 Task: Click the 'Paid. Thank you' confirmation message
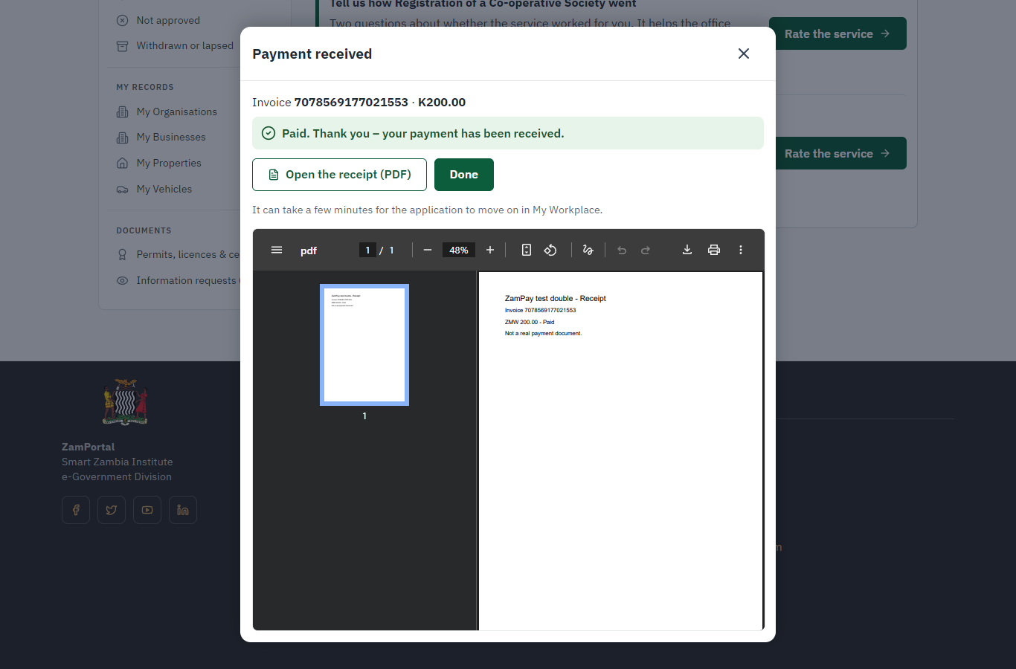(x=508, y=133)
